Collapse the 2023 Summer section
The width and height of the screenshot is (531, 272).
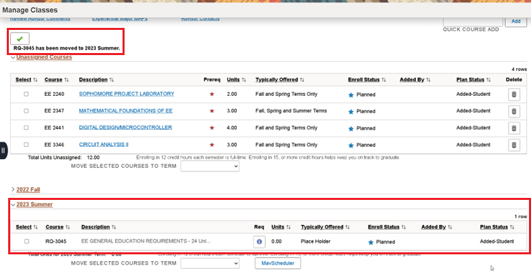pyautogui.click(x=34, y=204)
